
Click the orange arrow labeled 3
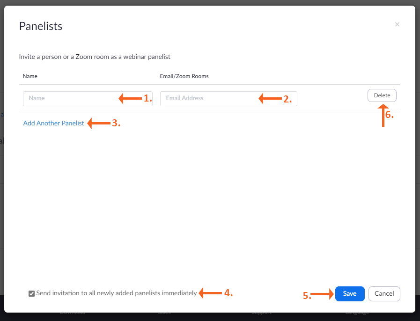pos(99,124)
